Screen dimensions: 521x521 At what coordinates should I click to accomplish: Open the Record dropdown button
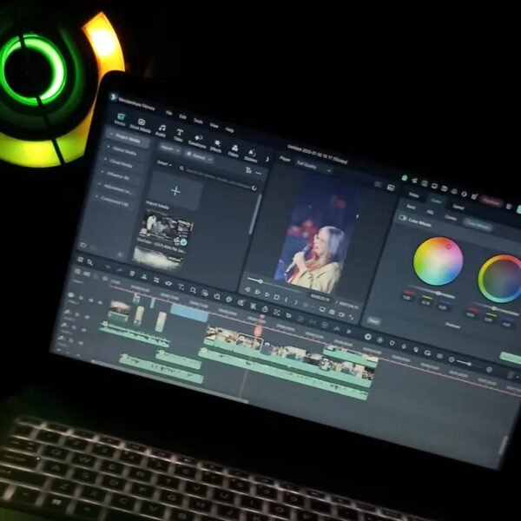click(199, 156)
